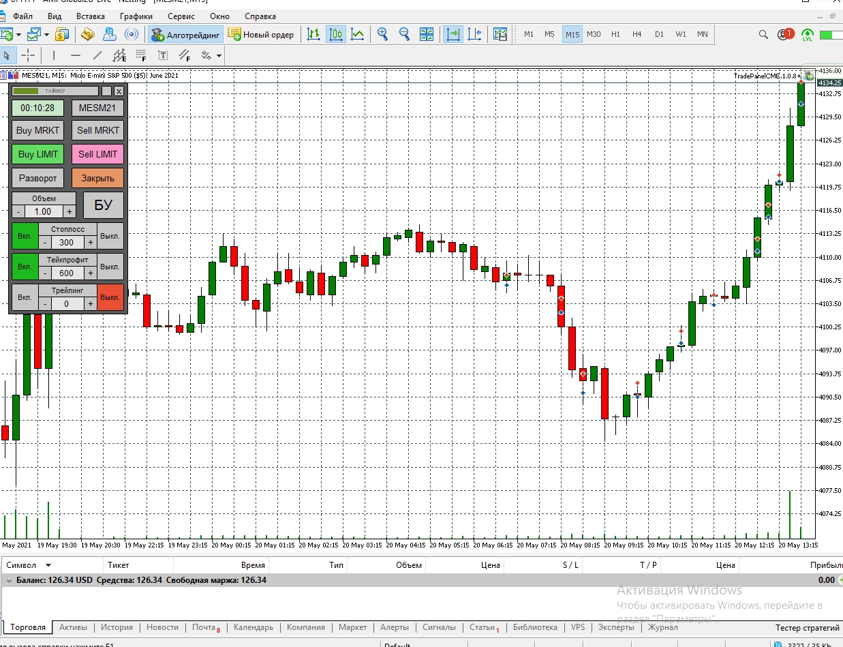
Task: Click the green LVL depth icon
Action: [808, 34]
